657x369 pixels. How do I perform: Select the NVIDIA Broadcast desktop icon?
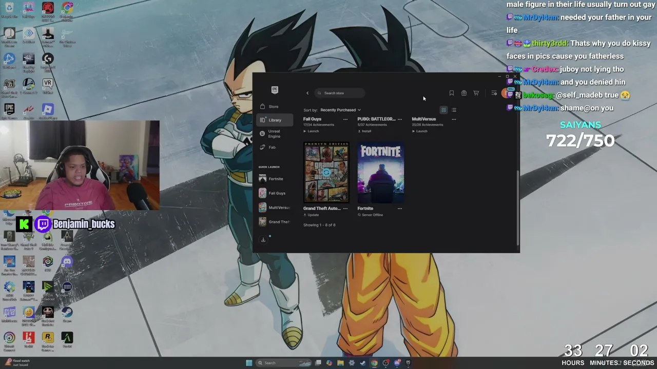click(48, 290)
